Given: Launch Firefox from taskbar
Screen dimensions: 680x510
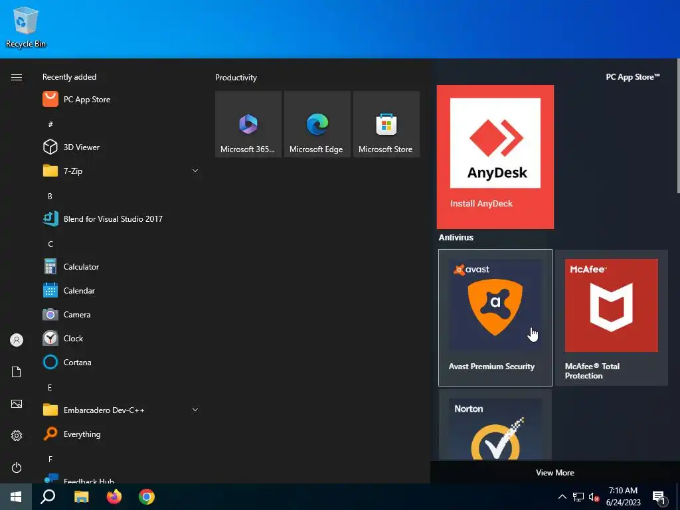Looking at the screenshot, I should click(x=114, y=497).
